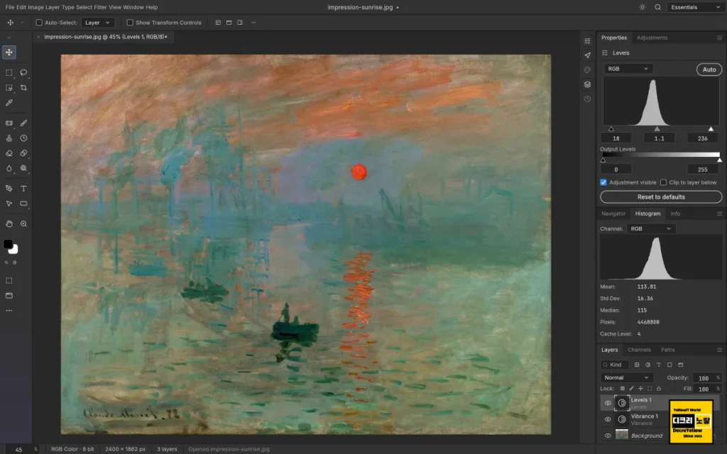727x454 pixels.
Task: Click the lock all padlock icon
Action: pyautogui.click(x=658, y=389)
